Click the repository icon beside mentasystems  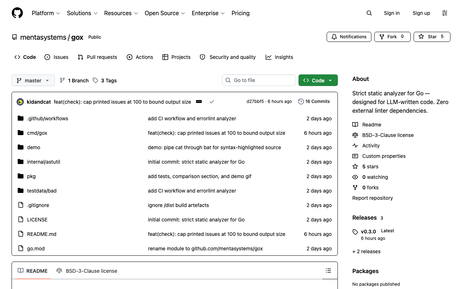[x=14, y=37]
